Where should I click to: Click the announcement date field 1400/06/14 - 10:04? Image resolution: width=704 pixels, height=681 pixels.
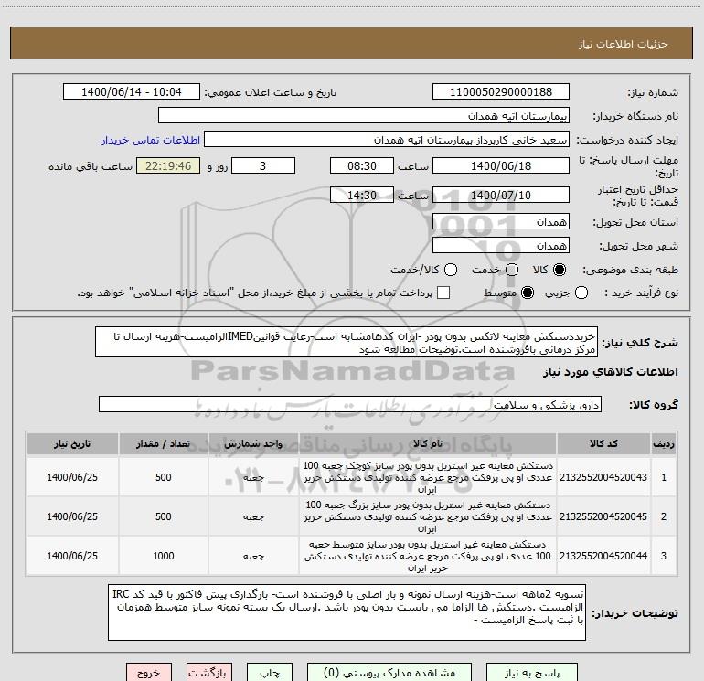pos(132,91)
